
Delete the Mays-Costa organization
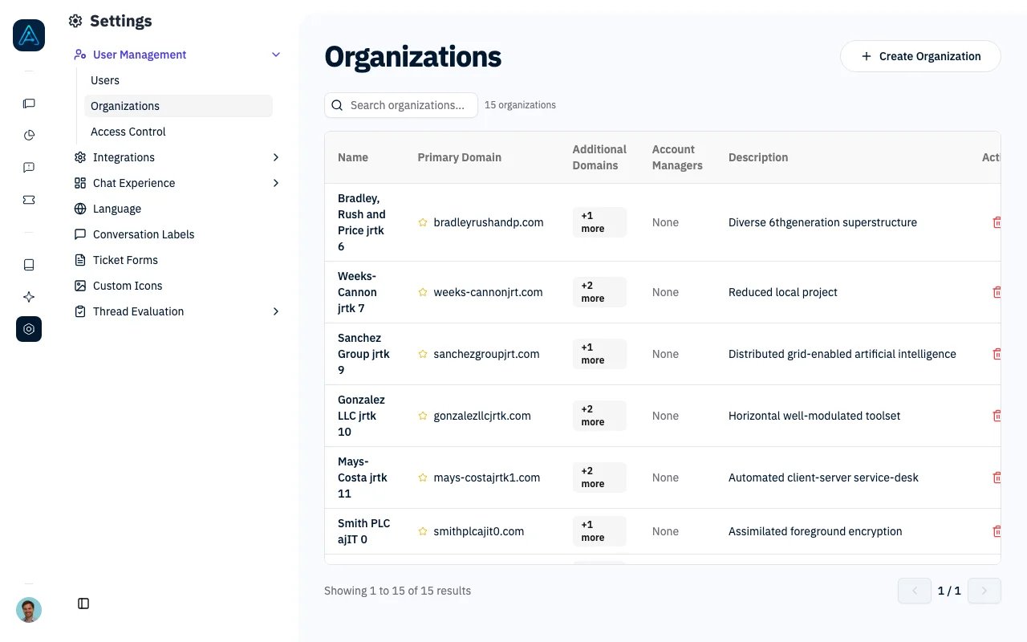[x=997, y=477]
